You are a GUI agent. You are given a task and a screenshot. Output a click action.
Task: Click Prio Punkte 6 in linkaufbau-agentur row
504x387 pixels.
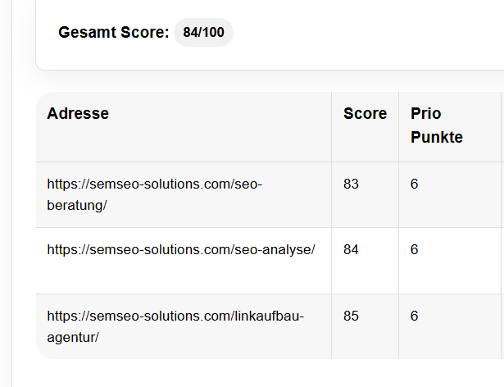[415, 316]
